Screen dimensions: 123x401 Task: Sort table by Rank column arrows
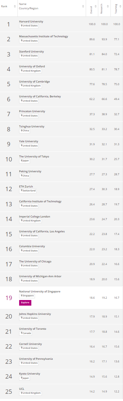click(15, 6)
